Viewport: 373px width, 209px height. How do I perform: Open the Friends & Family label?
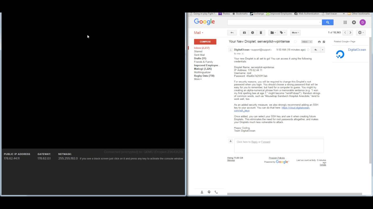203,62
